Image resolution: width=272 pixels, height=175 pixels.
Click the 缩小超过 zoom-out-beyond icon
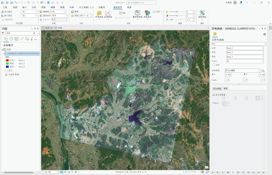point(3,16)
